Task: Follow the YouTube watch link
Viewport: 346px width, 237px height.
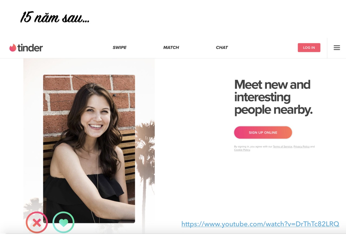Action: point(260,224)
